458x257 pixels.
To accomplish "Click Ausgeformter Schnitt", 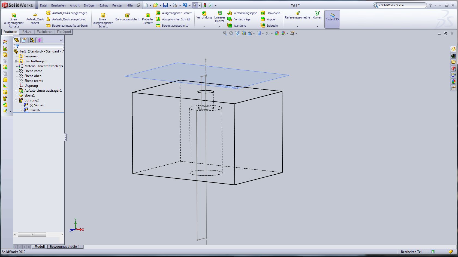I will [x=173, y=19].
